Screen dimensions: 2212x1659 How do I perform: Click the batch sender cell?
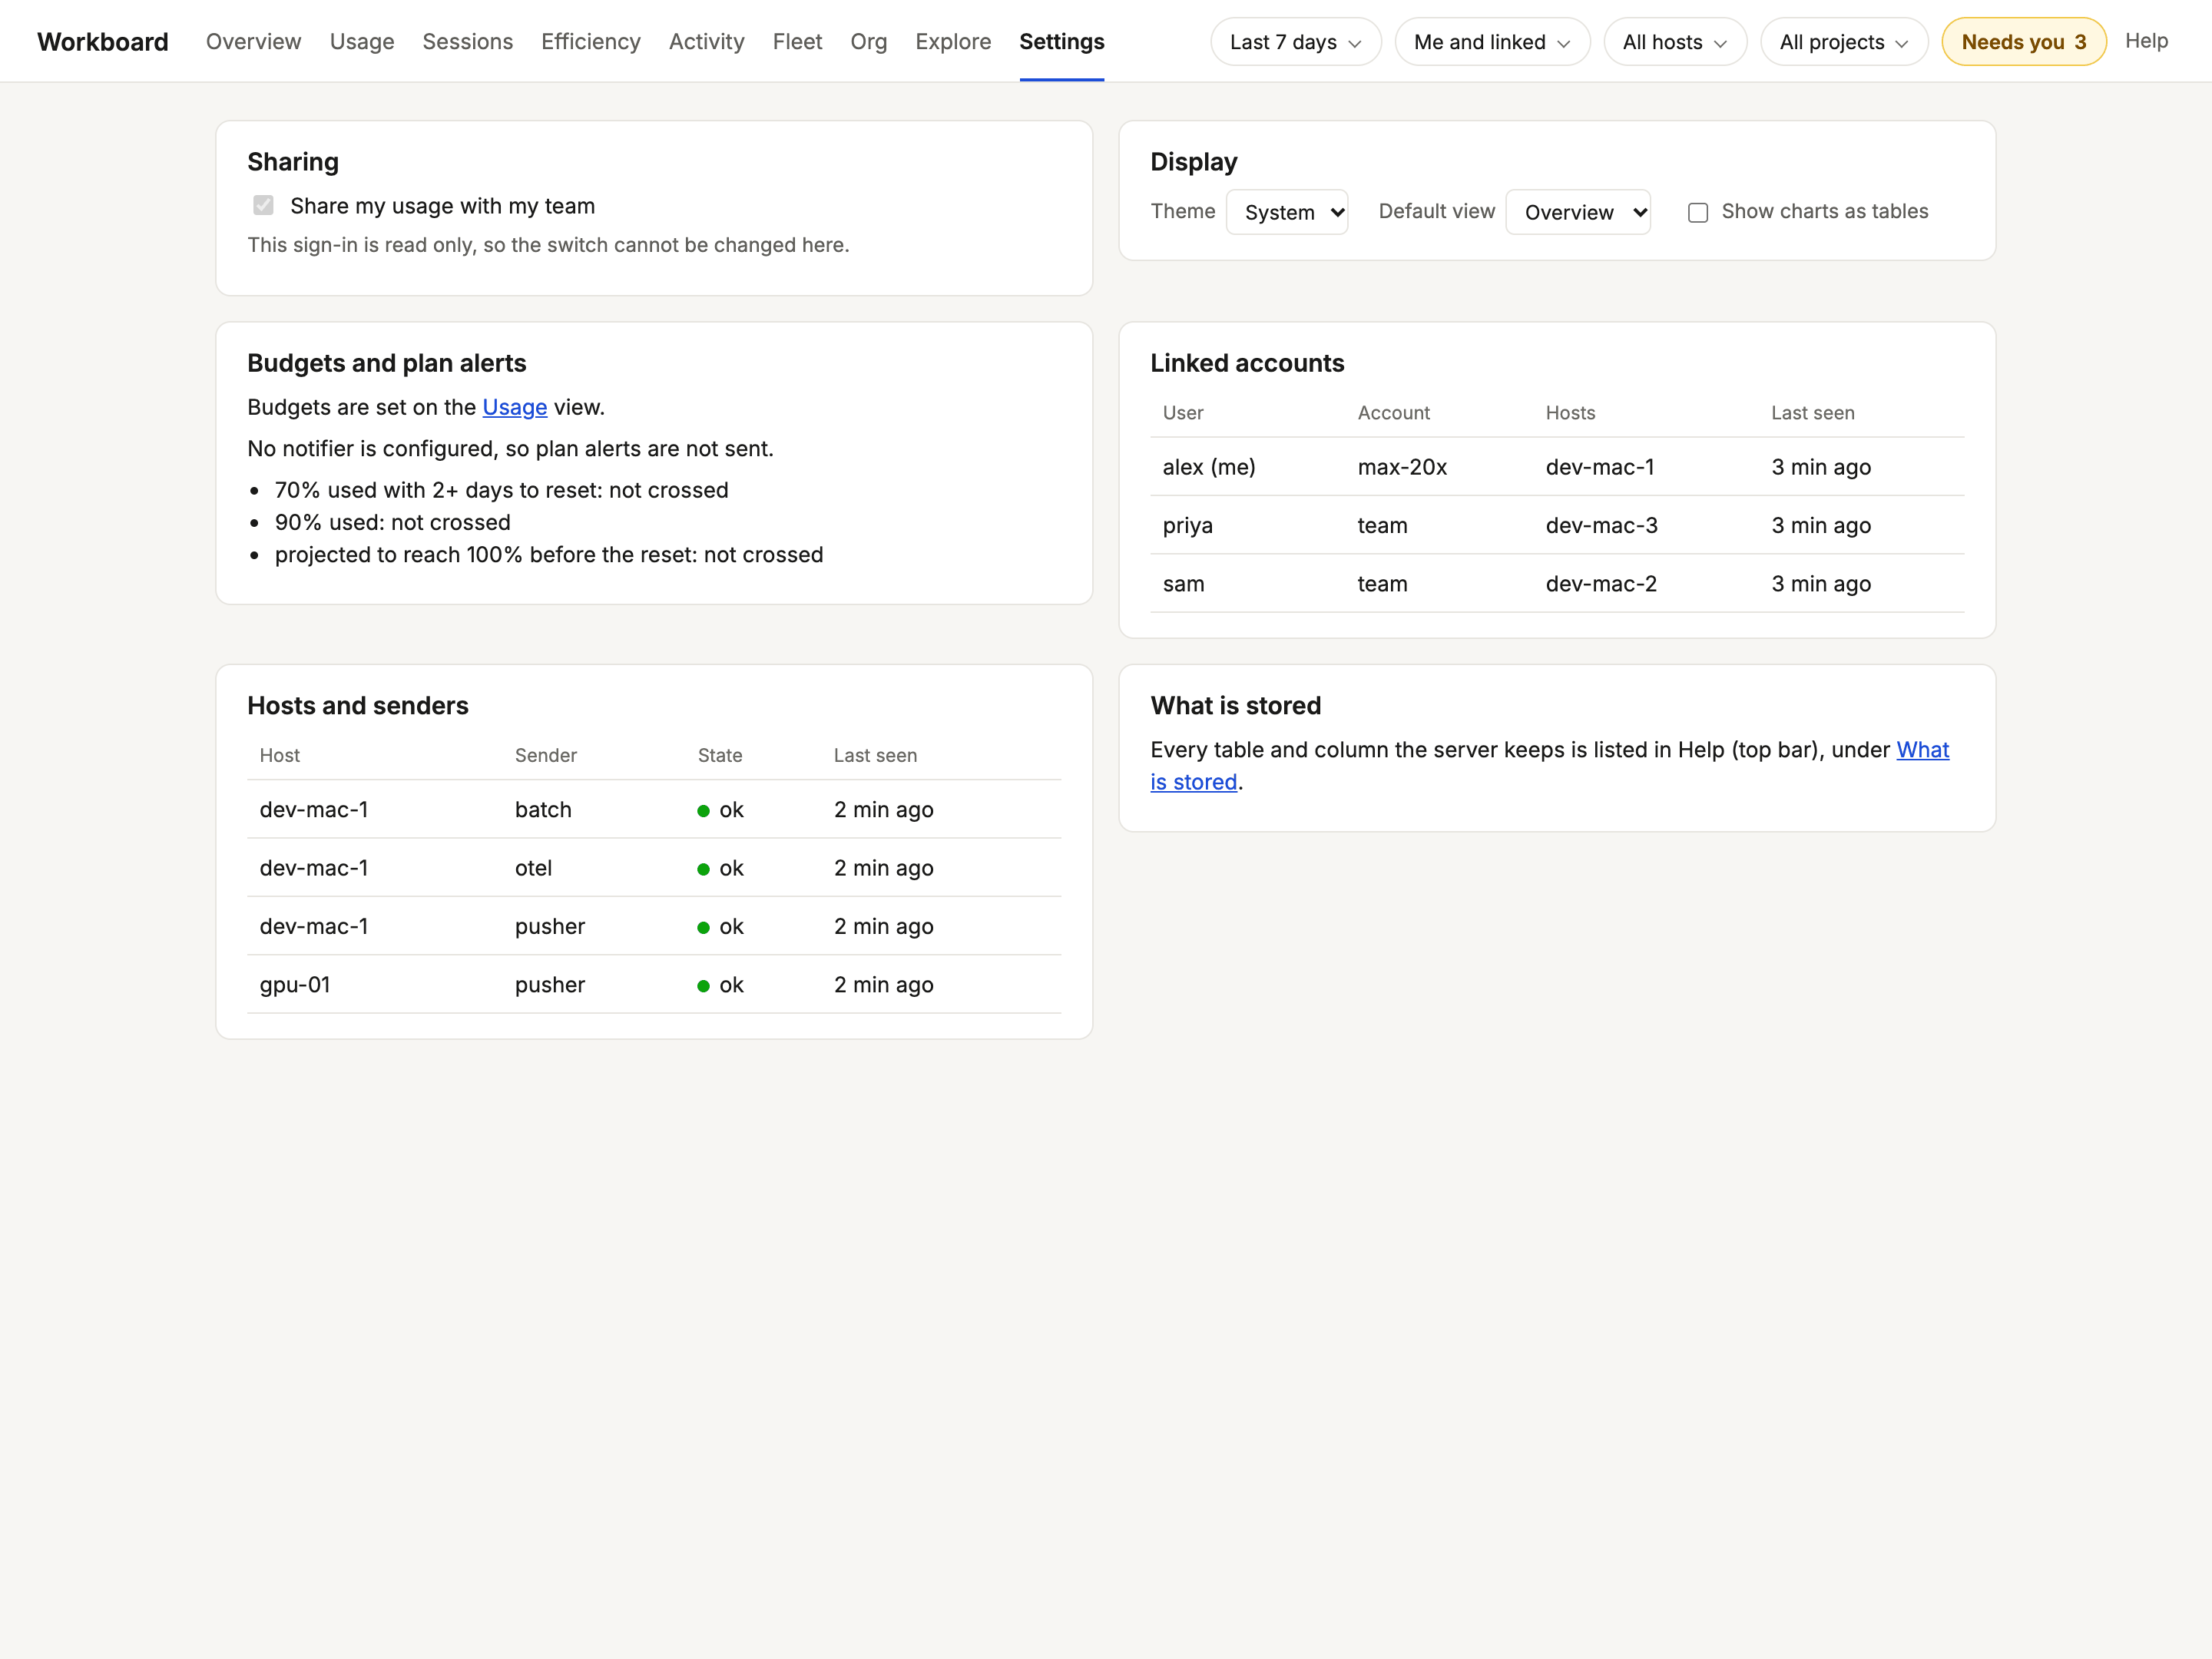[543, 810]
